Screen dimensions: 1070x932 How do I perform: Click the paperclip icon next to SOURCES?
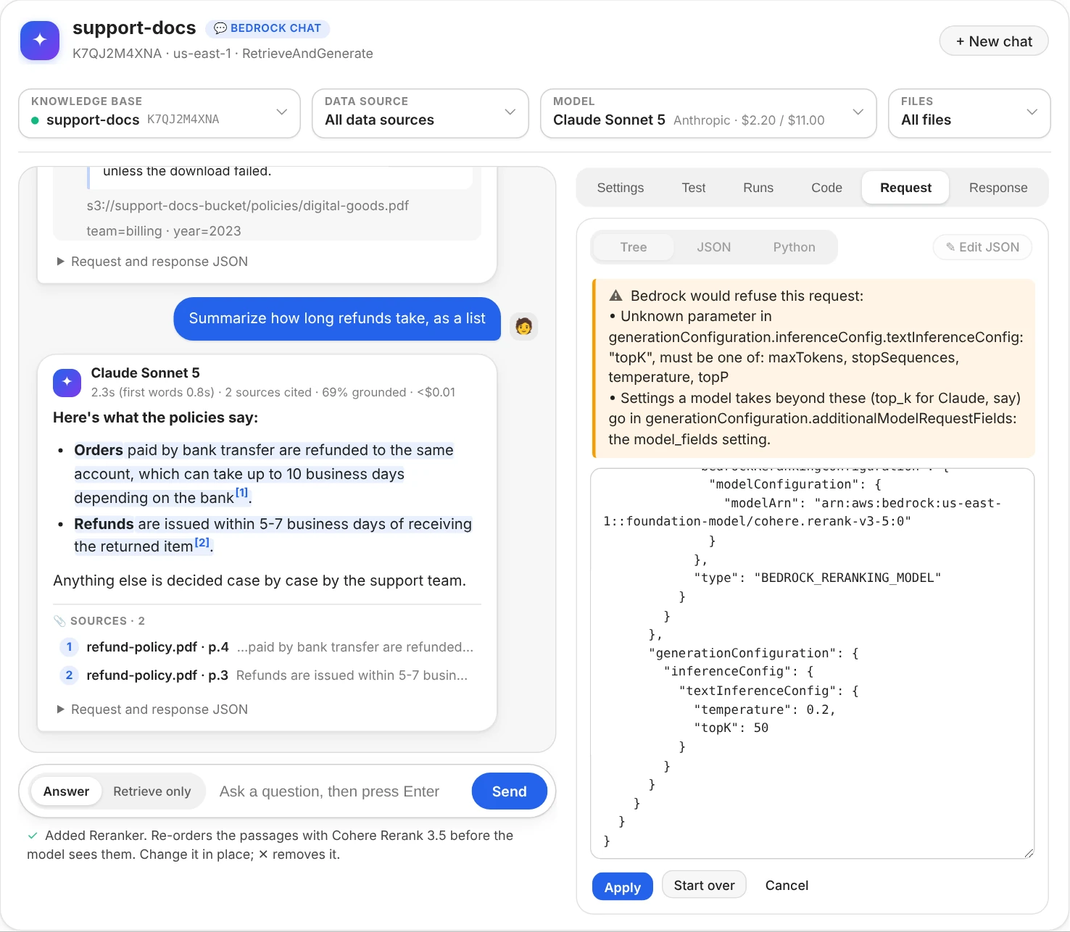point(59,621)
